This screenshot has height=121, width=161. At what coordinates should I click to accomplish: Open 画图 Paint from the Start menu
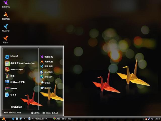click(10, 76)
